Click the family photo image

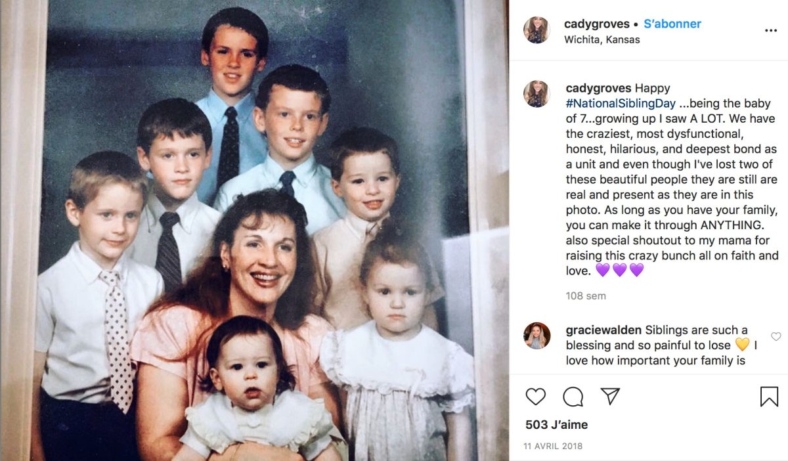[x=254, y=230]
